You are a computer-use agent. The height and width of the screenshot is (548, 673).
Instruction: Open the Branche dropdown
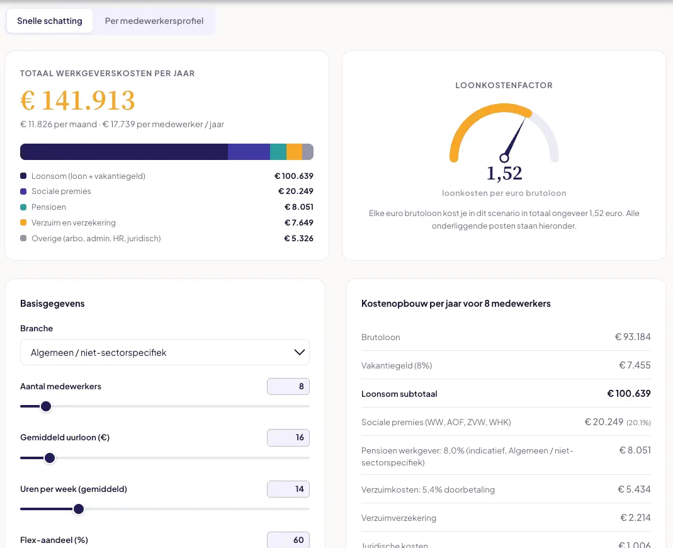point(165,352)
